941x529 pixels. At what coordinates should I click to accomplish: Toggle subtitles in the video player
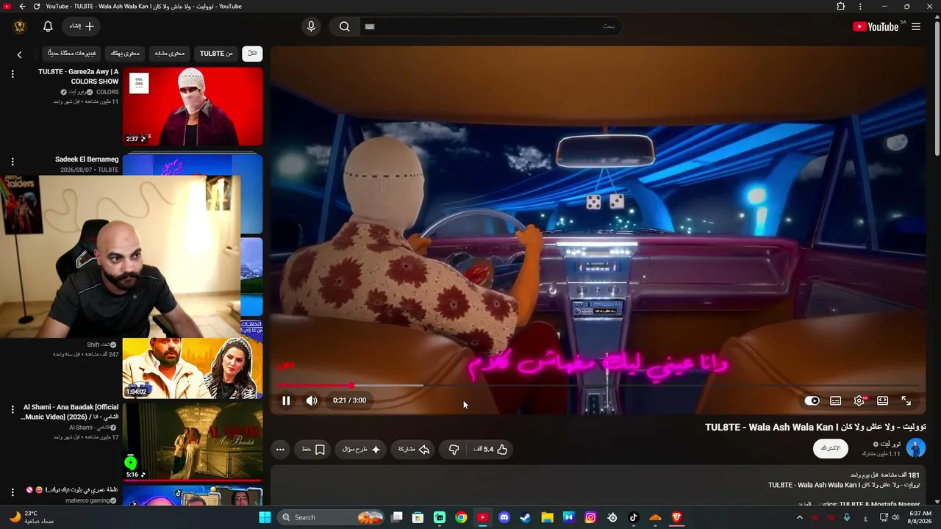click(836, 400)
